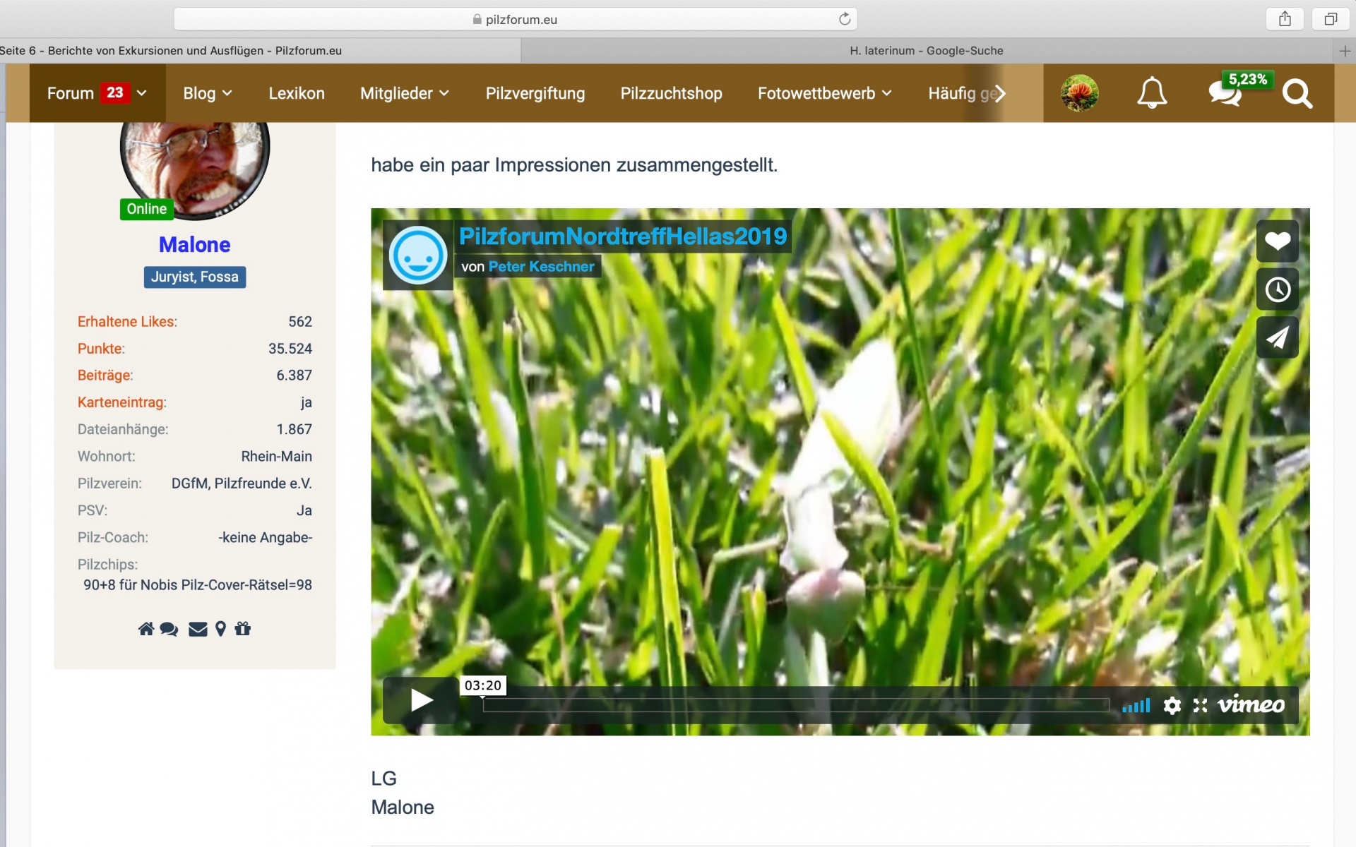
Task: Play the Vimeo video
Action: pyautogui.click(x=422, y=700)
